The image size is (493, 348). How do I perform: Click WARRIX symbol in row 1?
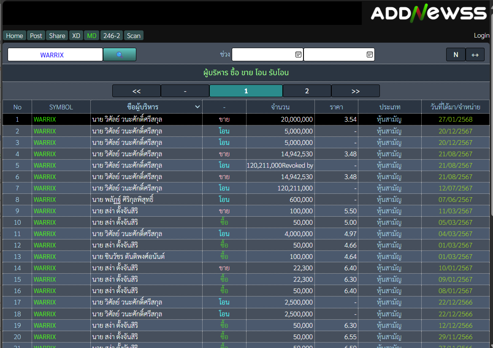[x=45, y=120]
